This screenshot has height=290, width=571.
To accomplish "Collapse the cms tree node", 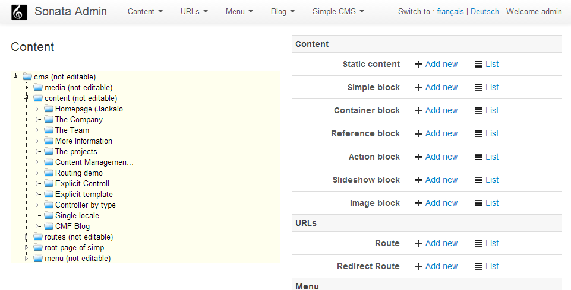I will coord(16,76).
